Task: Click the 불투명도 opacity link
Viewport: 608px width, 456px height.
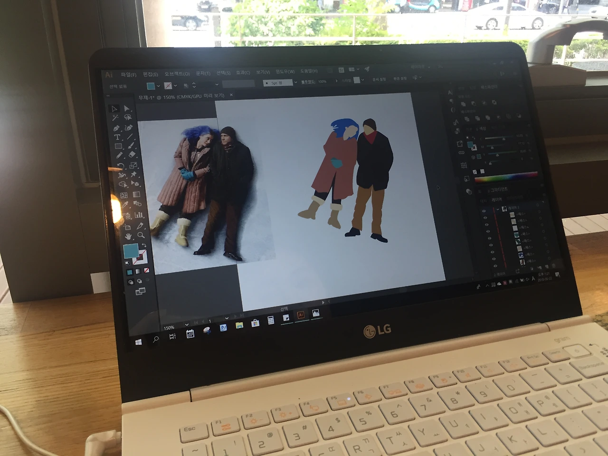Action: click(308, 82)
